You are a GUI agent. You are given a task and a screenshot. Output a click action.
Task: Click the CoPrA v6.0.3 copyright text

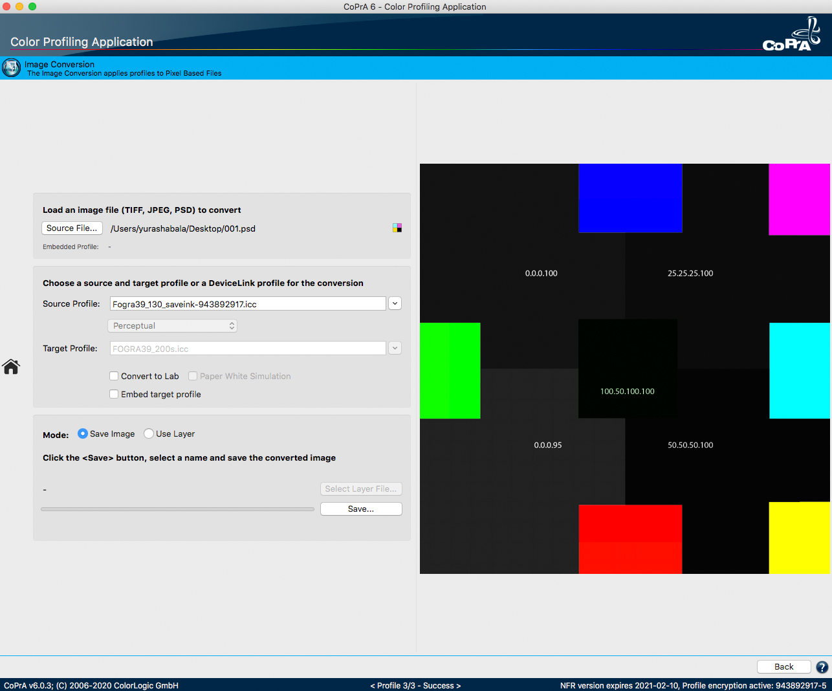tap(91, 685)
